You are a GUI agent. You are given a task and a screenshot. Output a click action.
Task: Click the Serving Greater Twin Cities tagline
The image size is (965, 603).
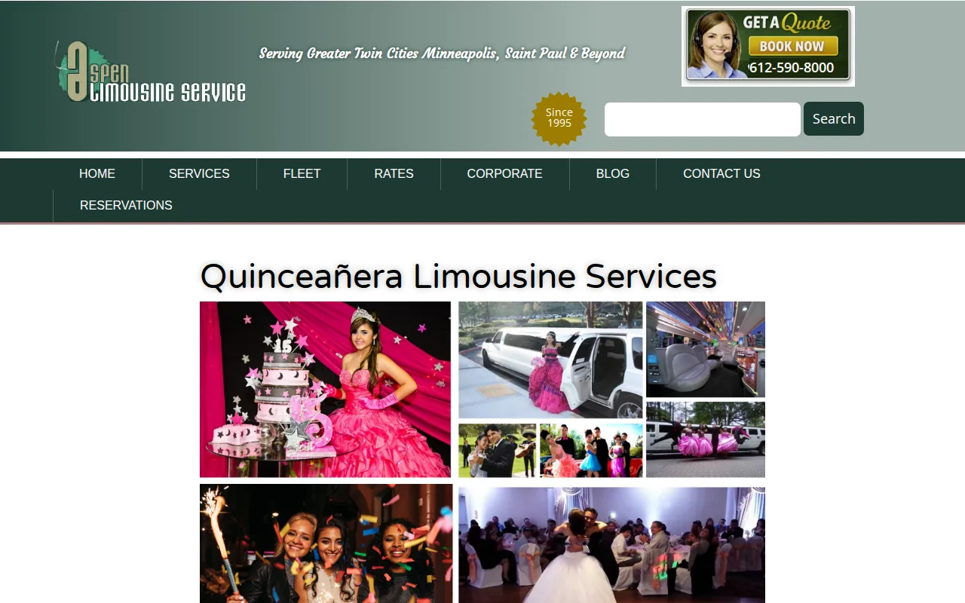pos(443,54)
